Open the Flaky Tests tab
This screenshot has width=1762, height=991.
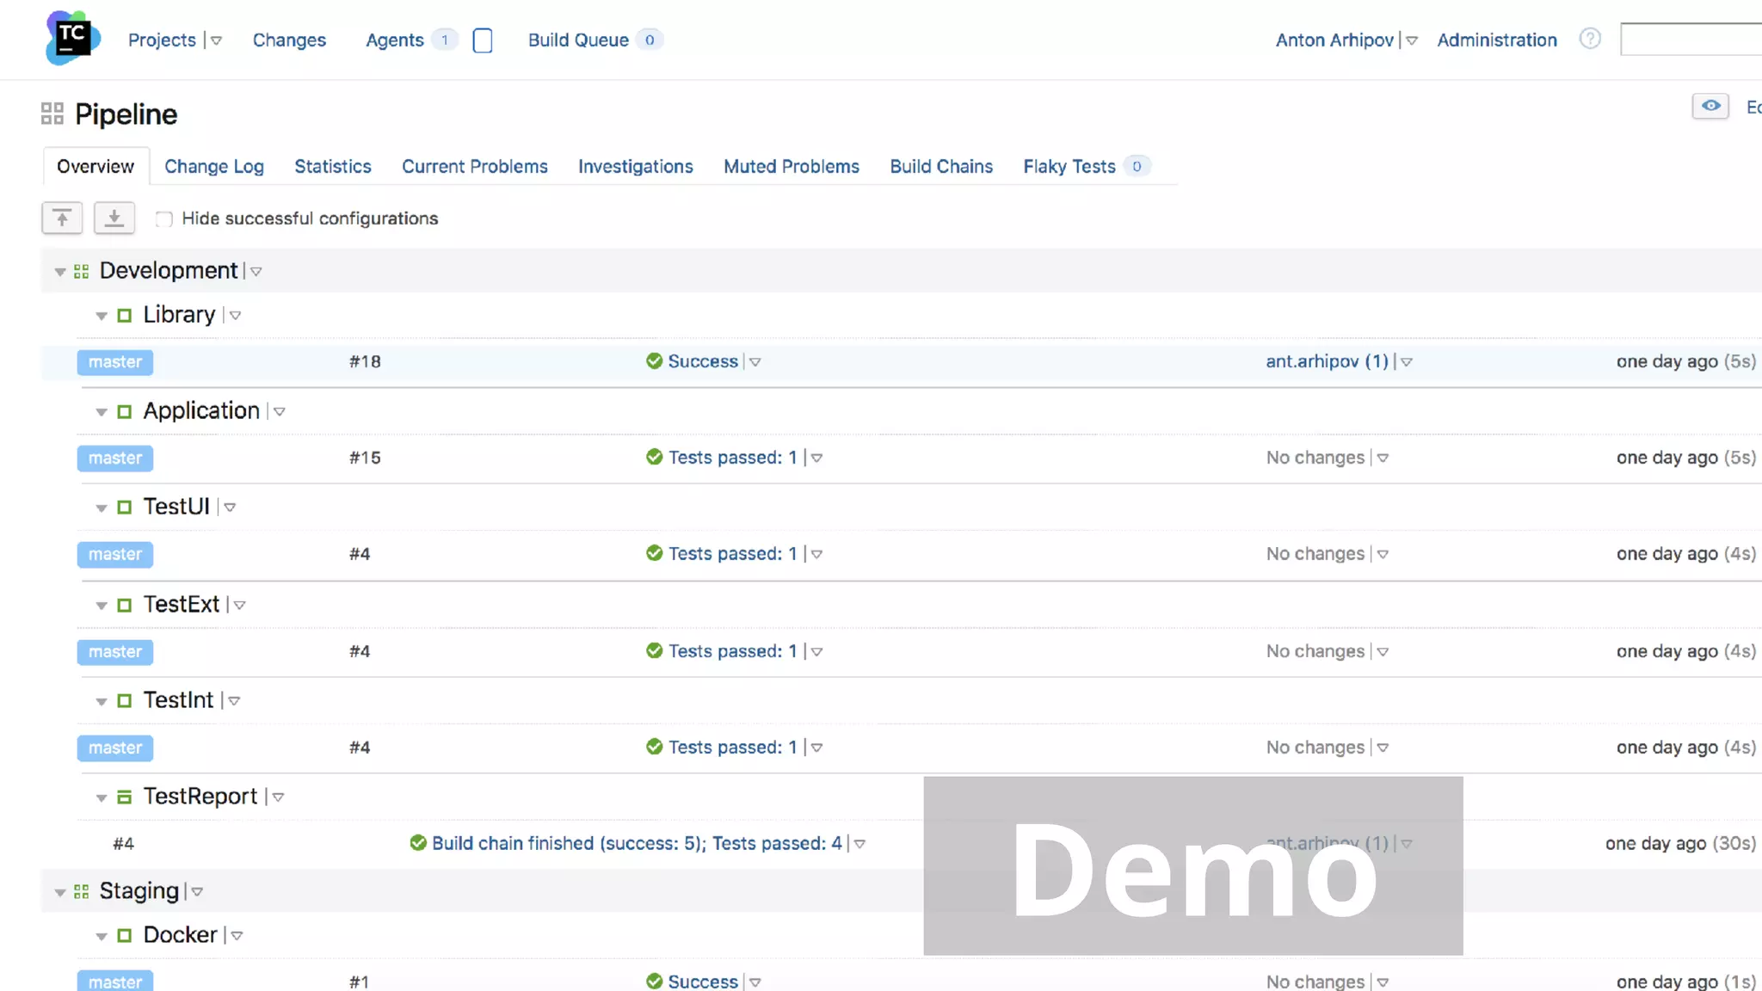pos(1069,167)
